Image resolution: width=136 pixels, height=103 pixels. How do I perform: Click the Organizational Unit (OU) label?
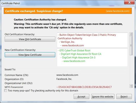click(19, 83)
